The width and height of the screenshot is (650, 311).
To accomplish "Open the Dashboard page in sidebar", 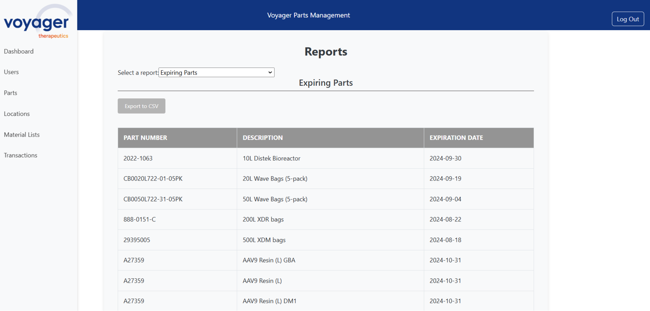I will click(x=19, y=51).
